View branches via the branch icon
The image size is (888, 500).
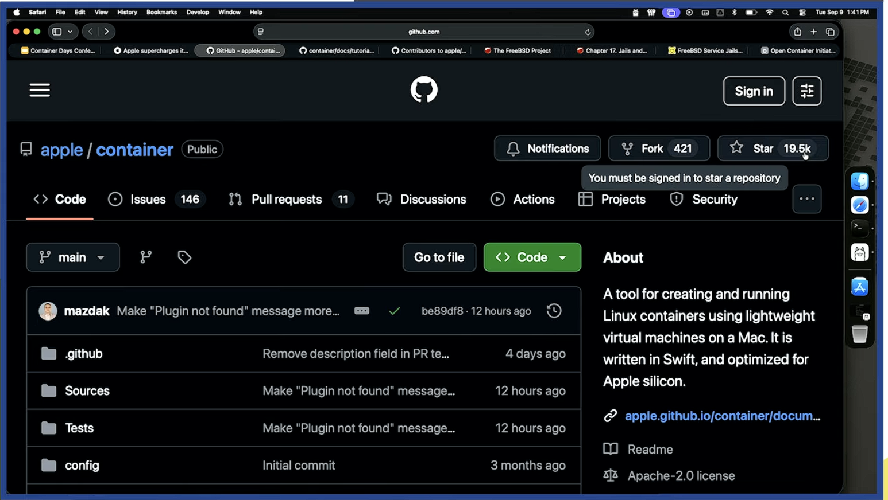[146, 257]
